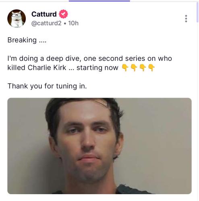Viewport: 199px width, 201px height.
Task: Click the second pointing-down hand emoji
Action: click(x=134, y=68)
